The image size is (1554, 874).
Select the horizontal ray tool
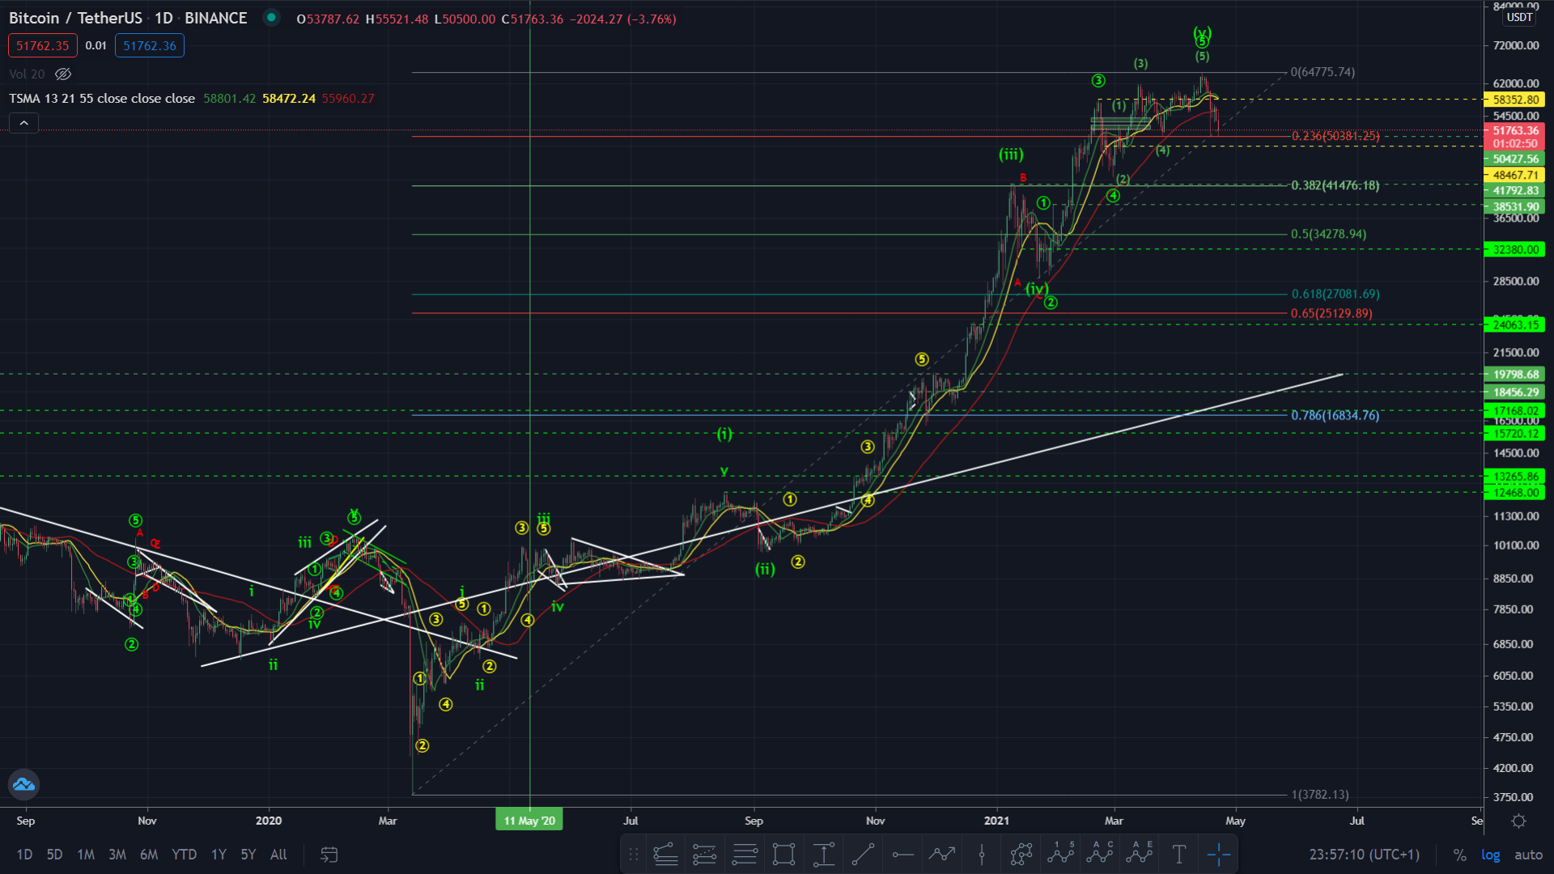902,855
